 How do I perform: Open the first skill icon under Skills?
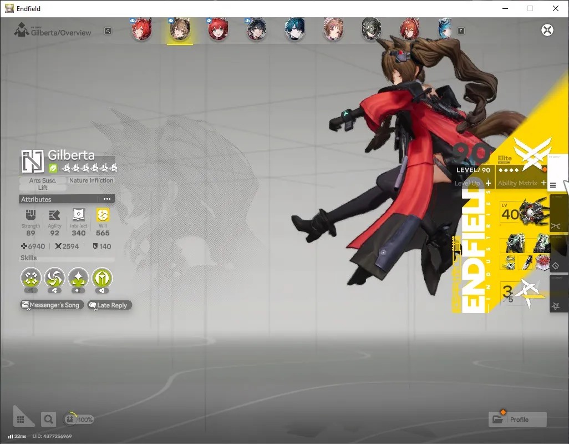pyautogui.click(x=31, y=279)
